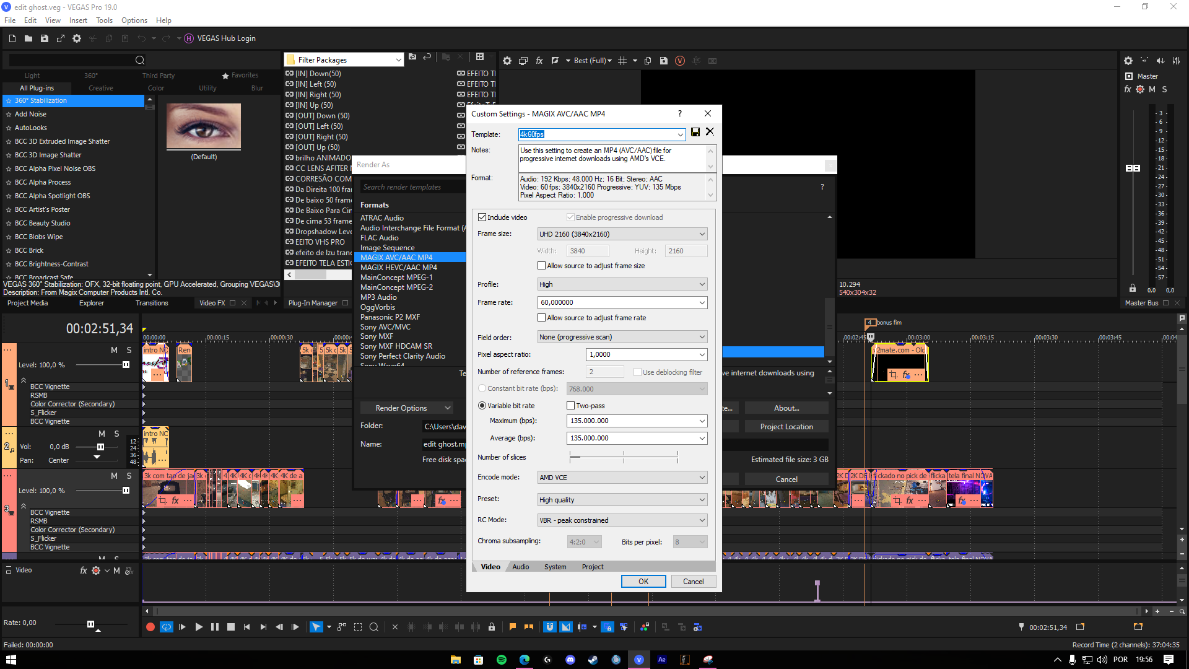Open Preset dropdown High quality

pyautogui.click(x=622, y=500)
